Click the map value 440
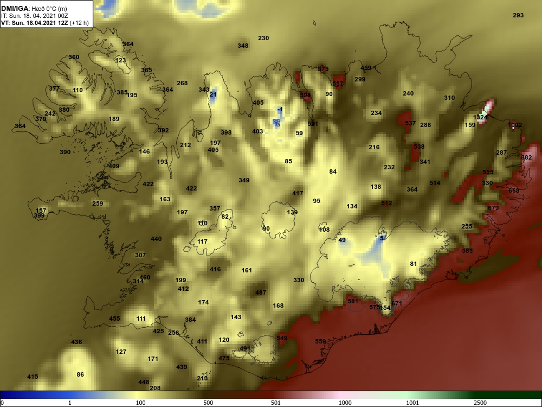This screenshot has width=542, height=407. pos(156,239)
